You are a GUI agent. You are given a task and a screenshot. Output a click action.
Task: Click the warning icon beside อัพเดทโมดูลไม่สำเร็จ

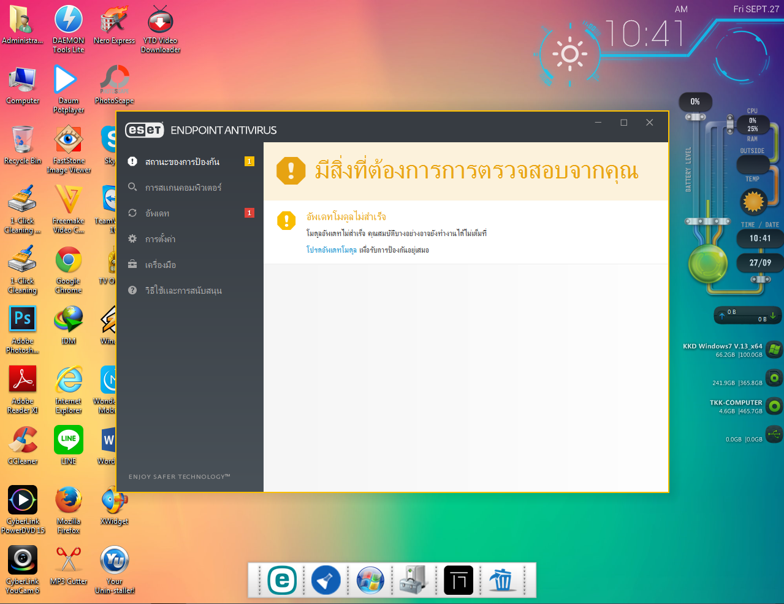(x=286, y=220)
